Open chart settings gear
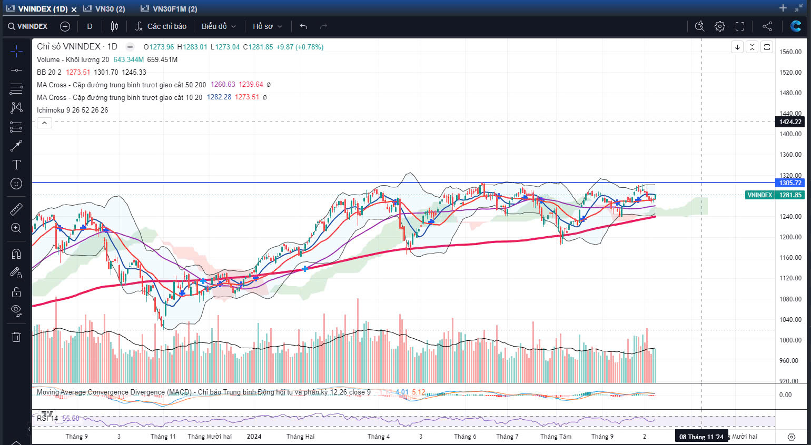811x445 pixels. coord(720,26)
